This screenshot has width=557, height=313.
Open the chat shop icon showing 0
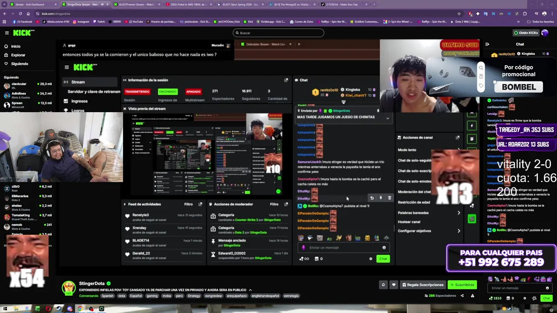pos(510,298)
